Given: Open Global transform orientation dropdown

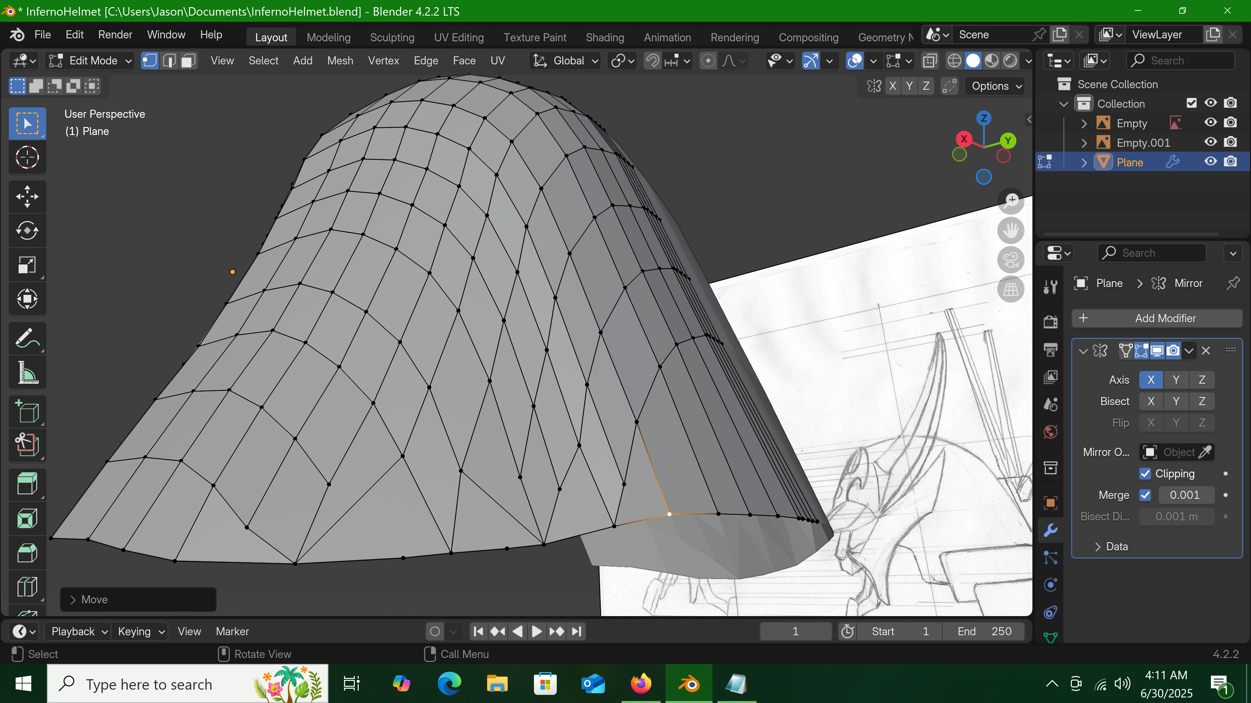Looking at the screenshot, I should coord(565,61).
